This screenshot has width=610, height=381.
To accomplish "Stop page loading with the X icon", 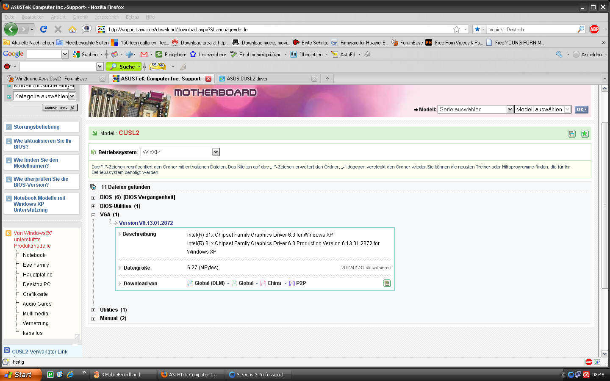I will click(x=58, y=29).
